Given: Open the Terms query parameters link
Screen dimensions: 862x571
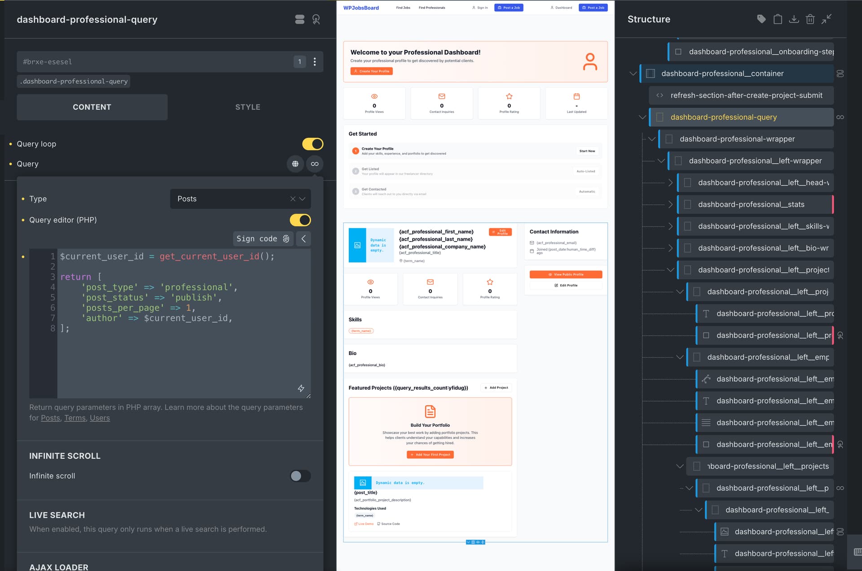Looking at the screenshot, I should click(75, 418).
